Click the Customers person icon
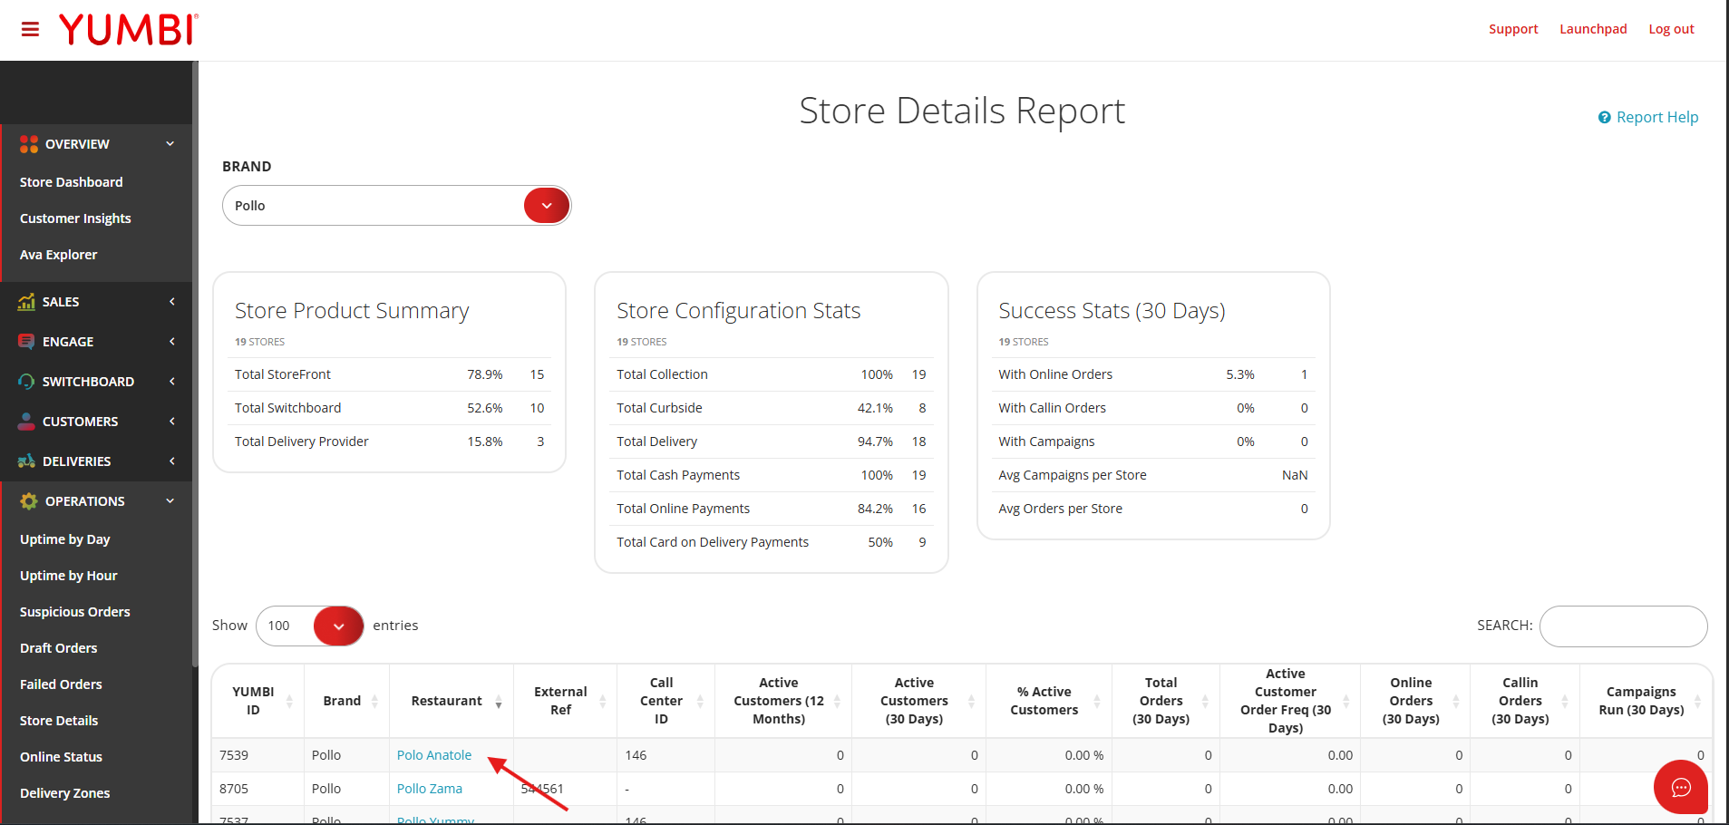 [26, 422]
